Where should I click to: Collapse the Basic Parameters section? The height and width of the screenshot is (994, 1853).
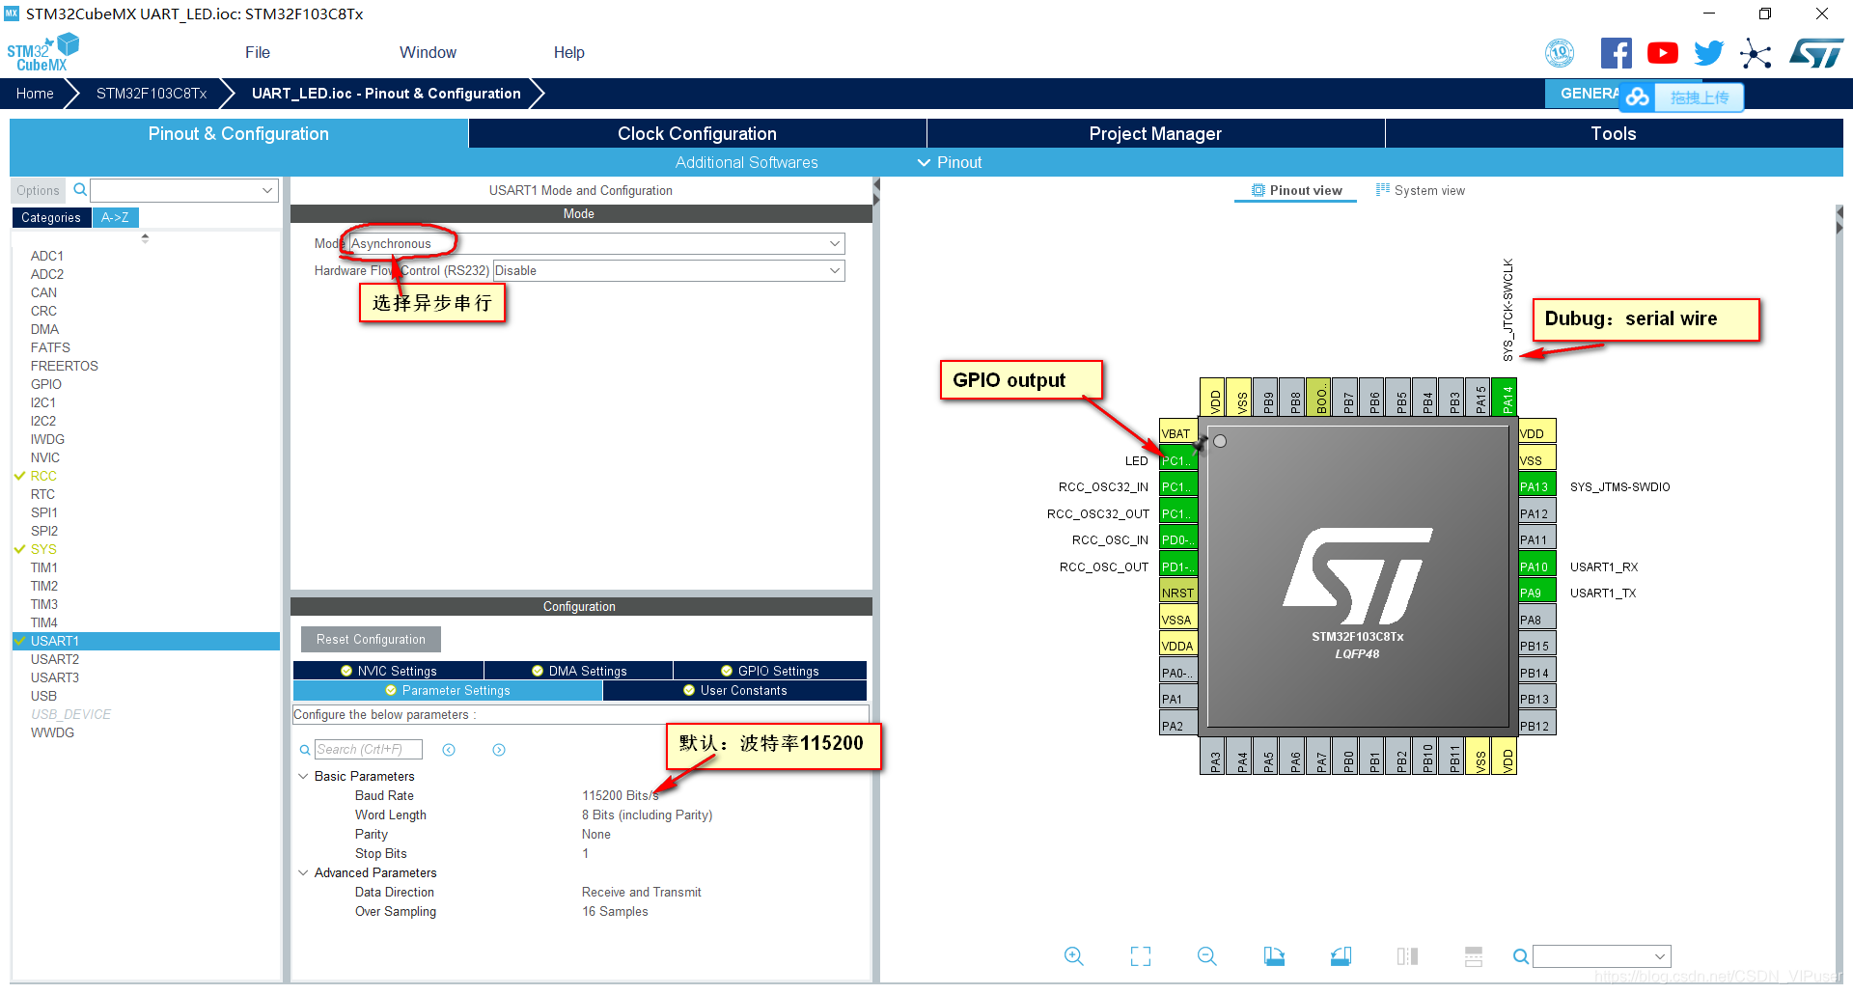click(x=303, y=776)
